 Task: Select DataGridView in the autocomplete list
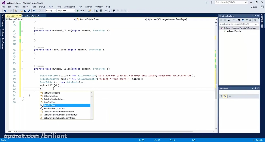coord(49,102)
